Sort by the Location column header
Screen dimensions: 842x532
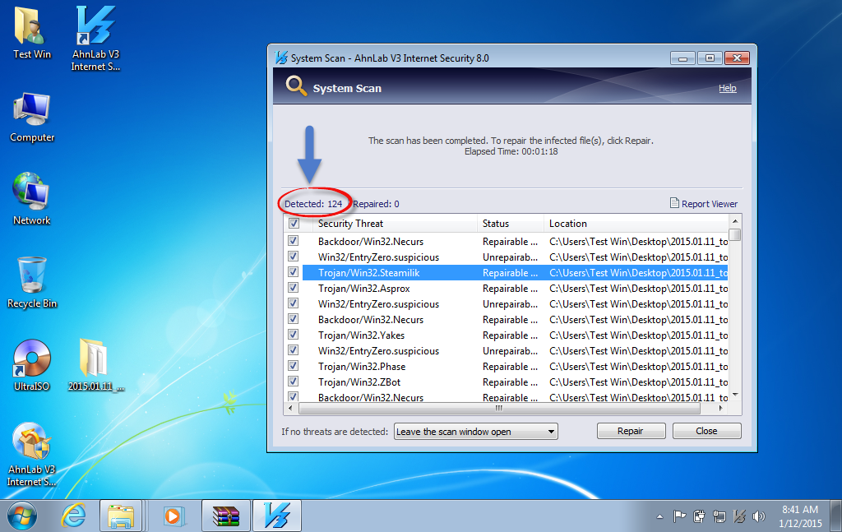click(x=636, y=224)
